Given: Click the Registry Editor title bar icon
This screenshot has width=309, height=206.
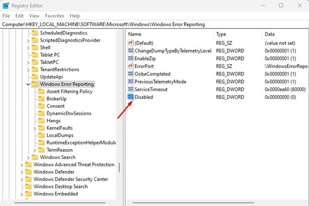Looking at the screenshot, I should tap(6, 6).
